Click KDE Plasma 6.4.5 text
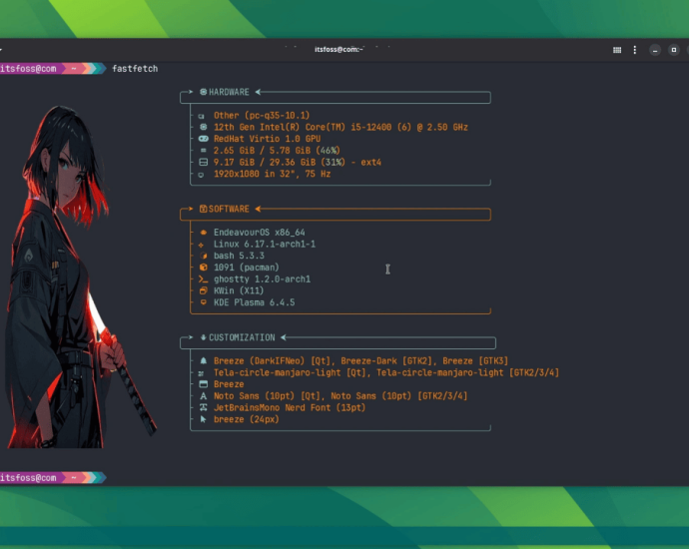Viewport: 689px width, 549px height. tap(254, 302)
